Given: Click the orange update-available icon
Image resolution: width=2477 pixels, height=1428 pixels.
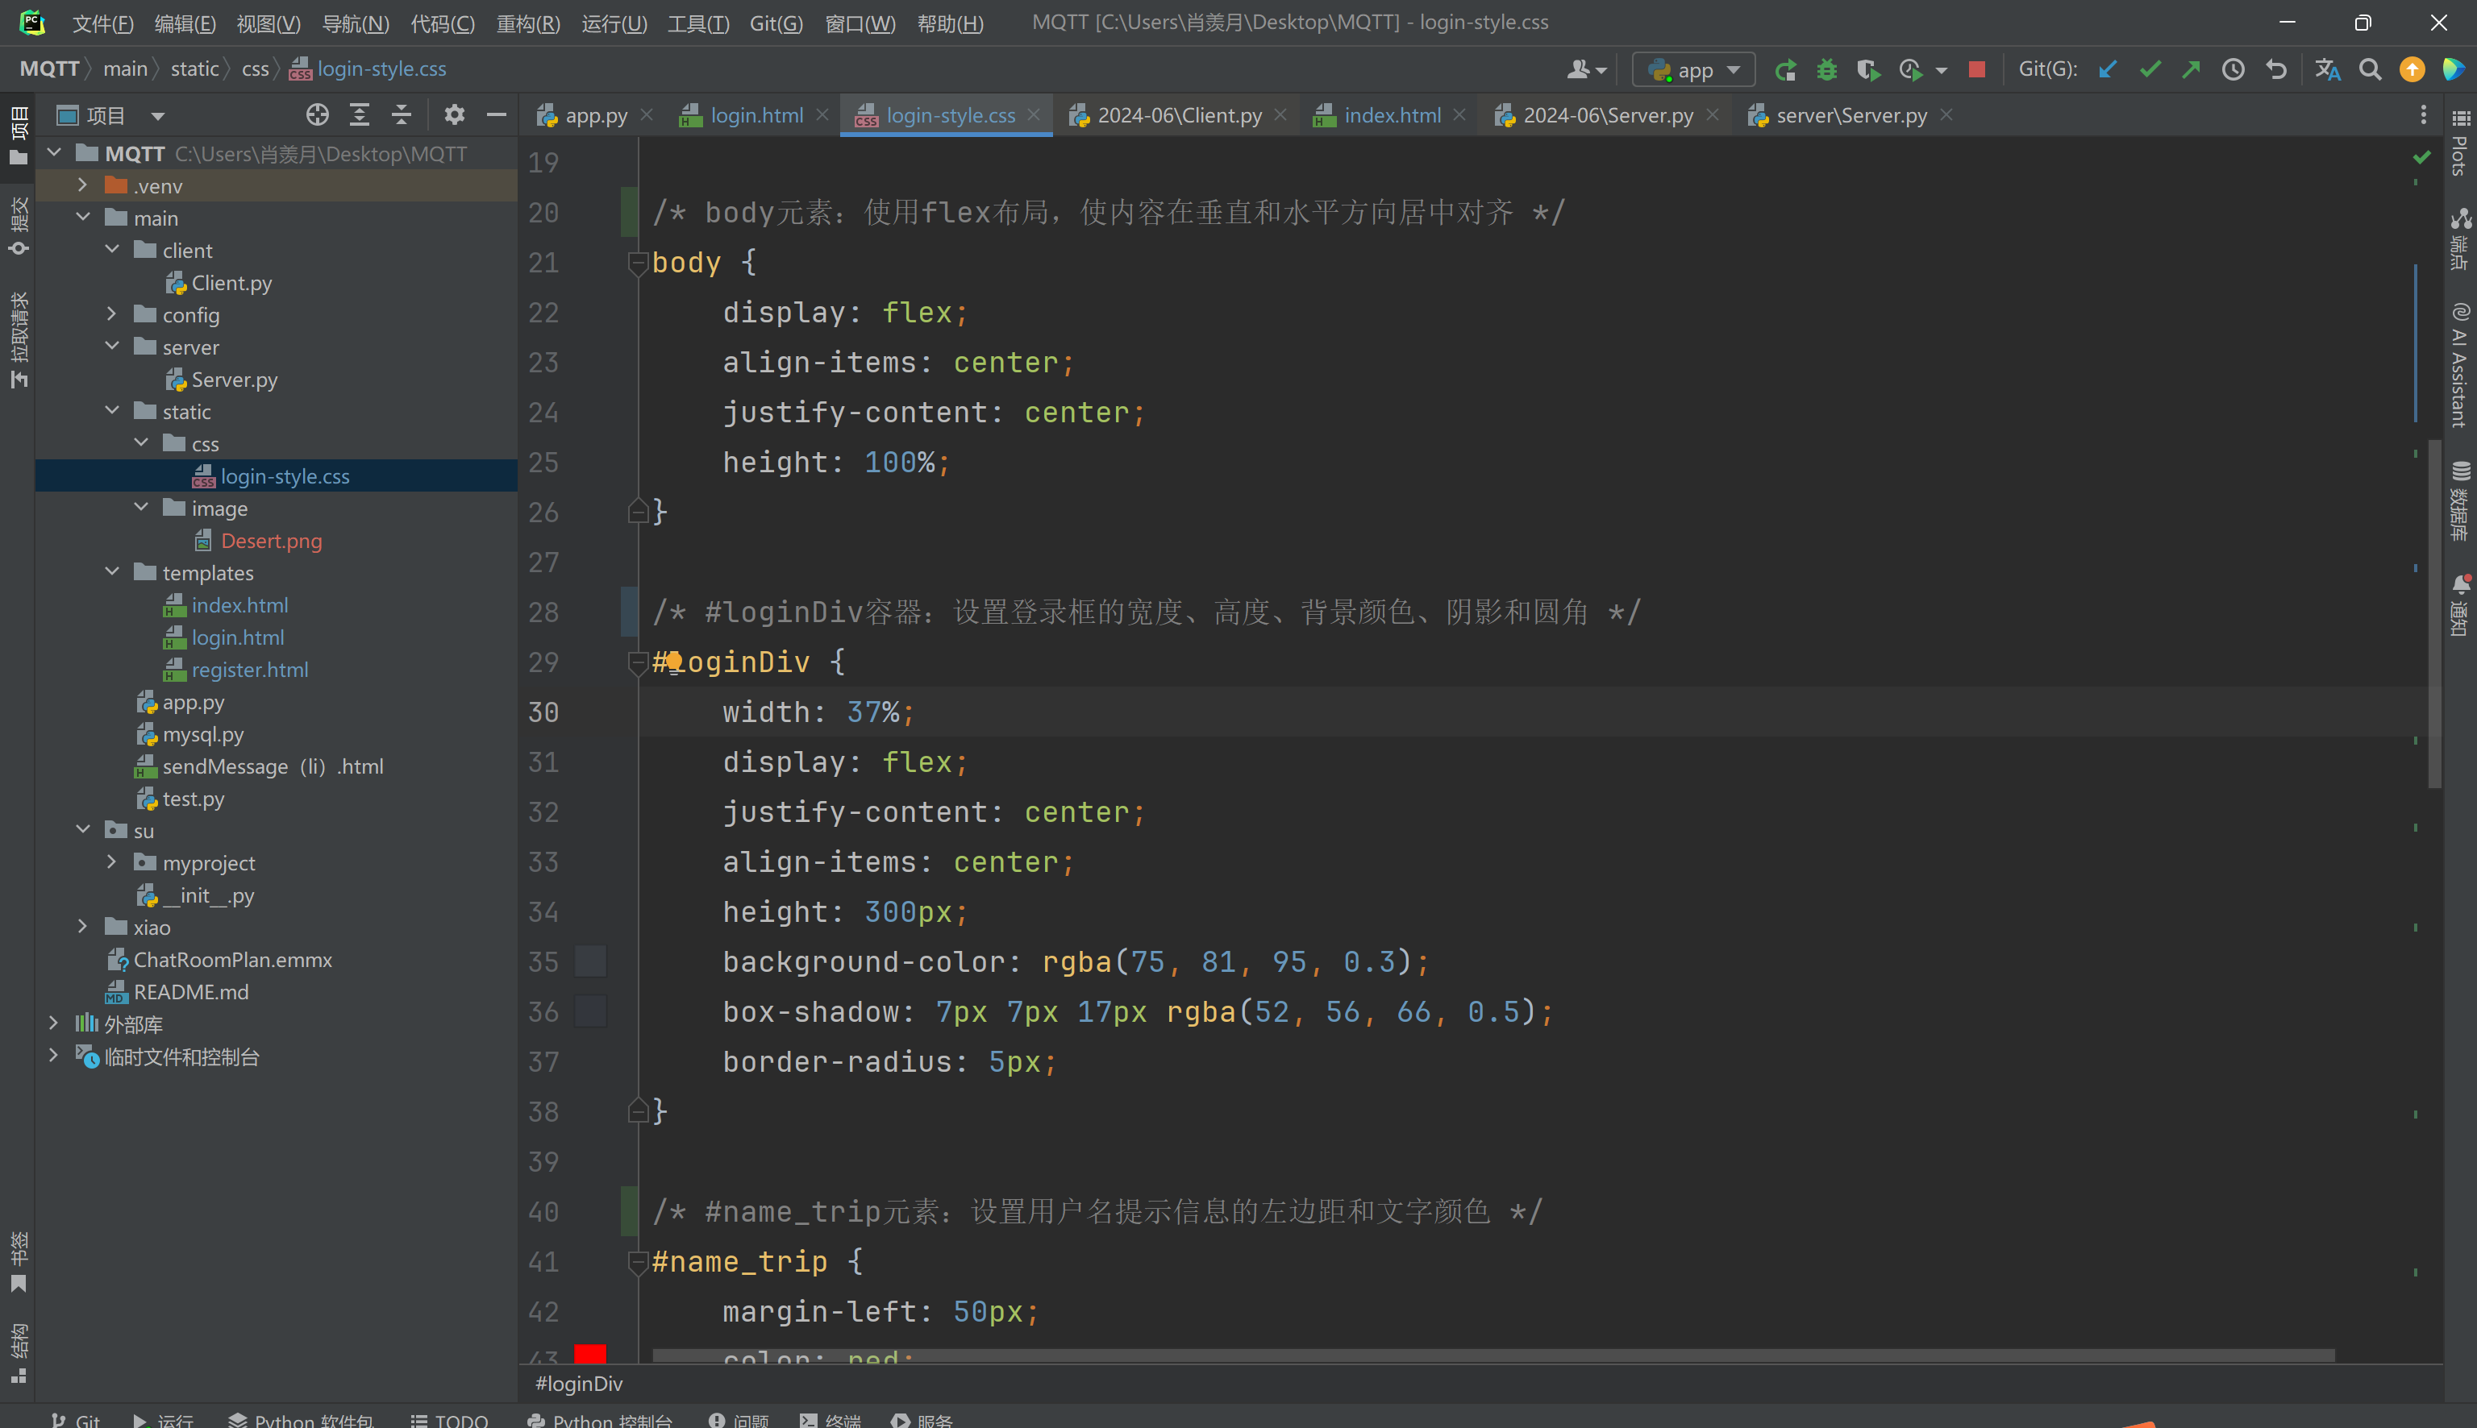Looking at the screenshot, I should 2412,69.
